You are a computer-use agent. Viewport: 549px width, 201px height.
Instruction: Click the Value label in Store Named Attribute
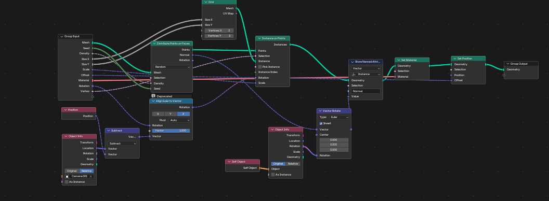point(355,96)
